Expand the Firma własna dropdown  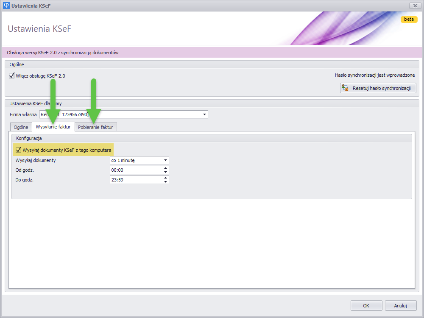(205, 114)
